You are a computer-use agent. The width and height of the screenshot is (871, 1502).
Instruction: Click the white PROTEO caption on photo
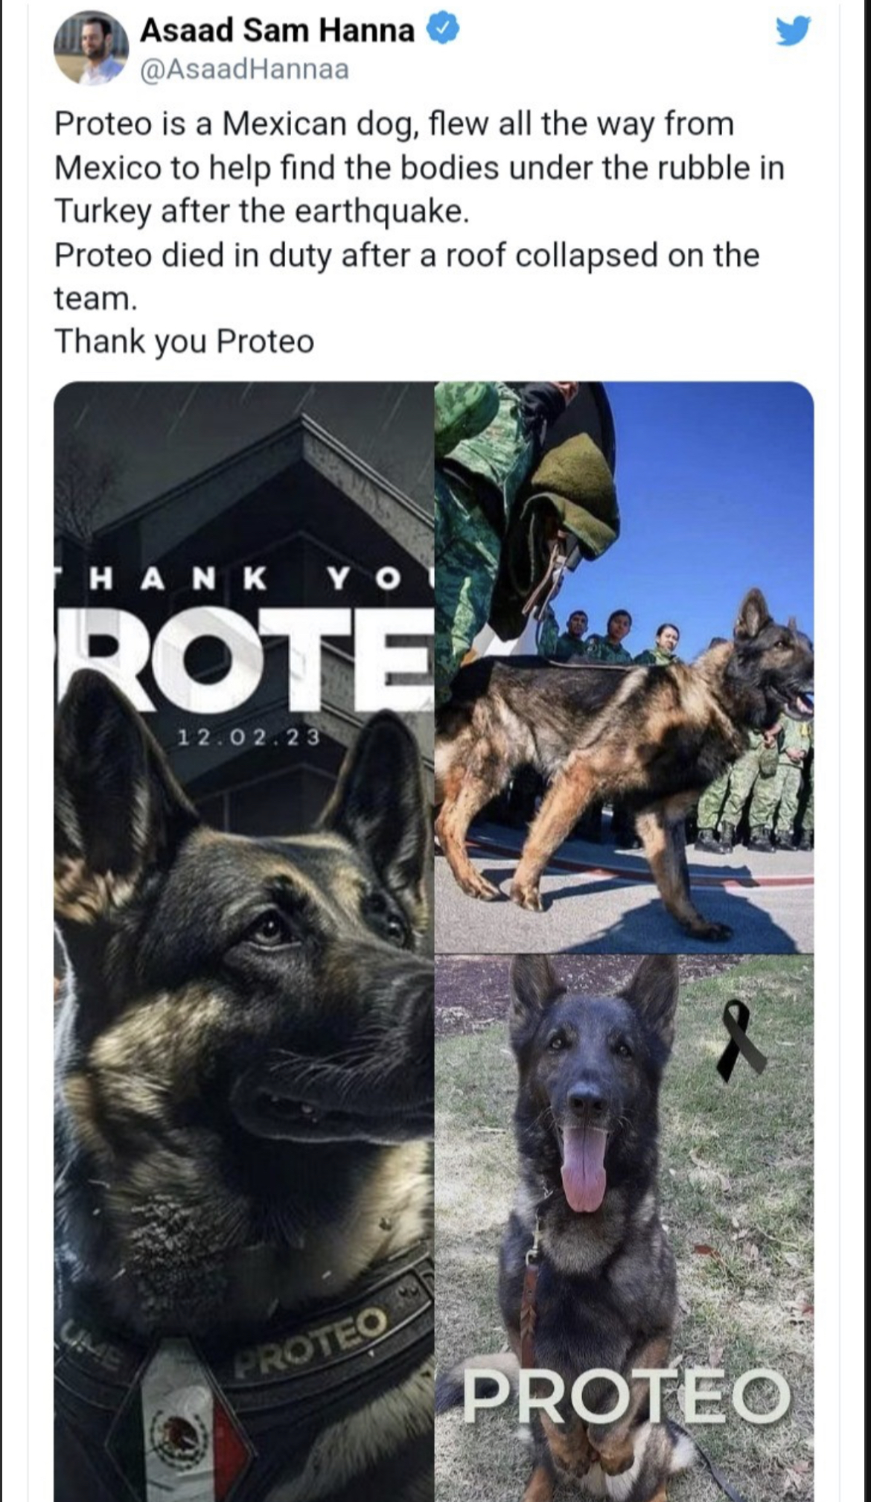click(625, 1396)
